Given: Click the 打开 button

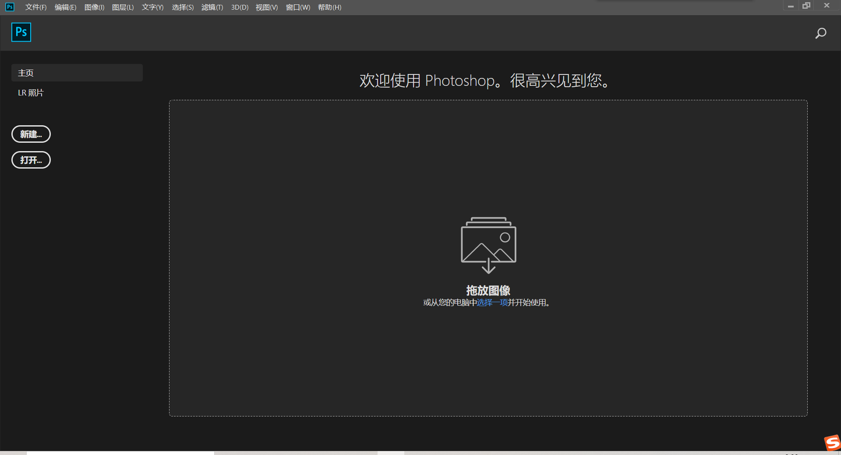Looking at the screenshot, I should coord(31,160).
